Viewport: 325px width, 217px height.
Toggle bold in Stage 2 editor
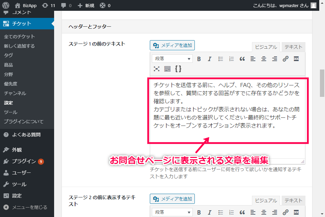click(x=199, y=213)
